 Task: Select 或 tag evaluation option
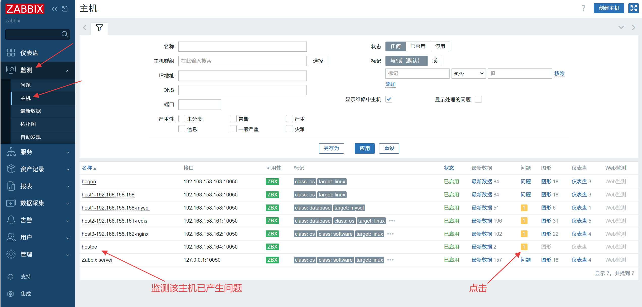(x=434, y=61)
